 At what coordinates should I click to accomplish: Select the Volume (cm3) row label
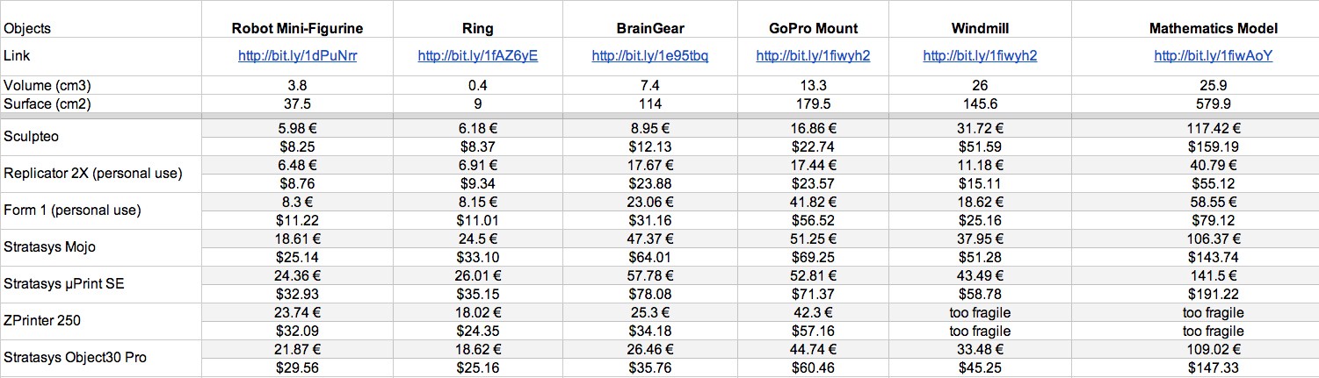pyautogui.click(x=47, y=85)
